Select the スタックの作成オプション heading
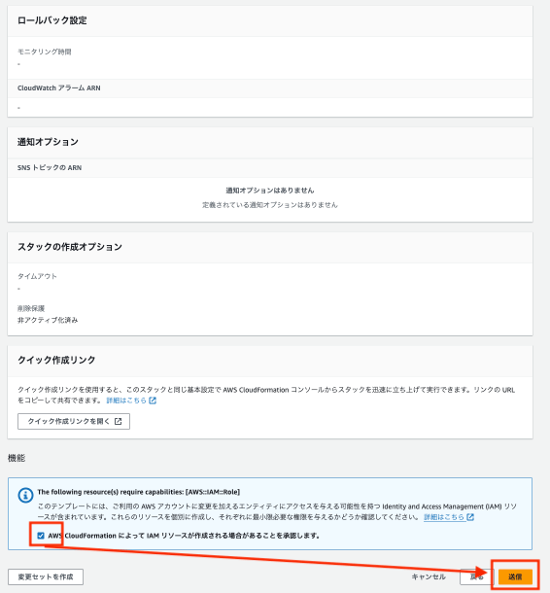The image size is (550, 593). [x=70, y=247]
